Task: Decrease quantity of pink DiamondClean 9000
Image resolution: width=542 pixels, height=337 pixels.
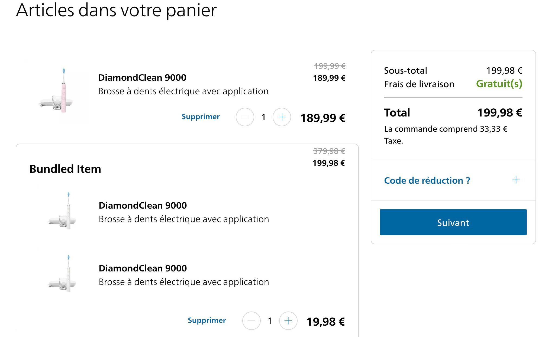Action: [x=245, y=117]
